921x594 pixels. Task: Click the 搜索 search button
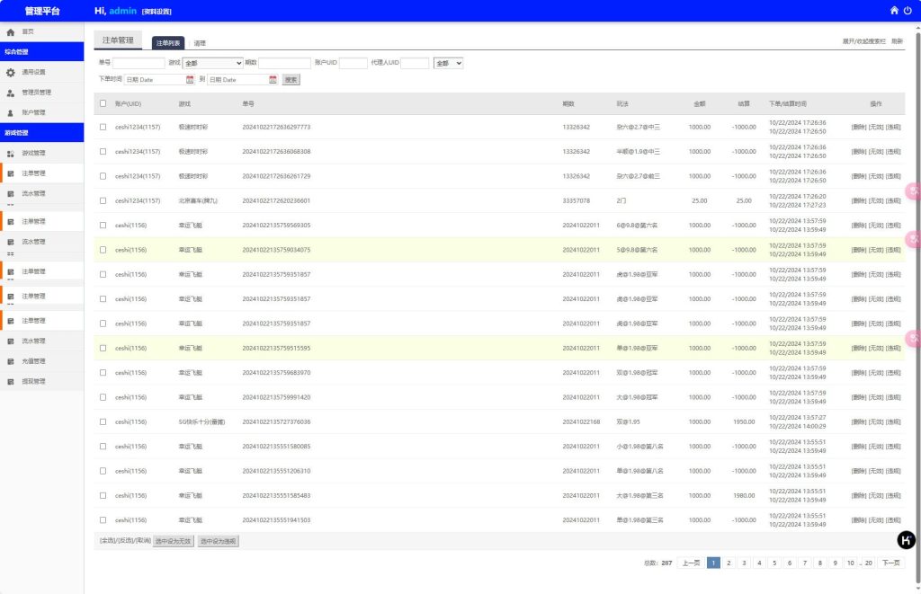pos(291,79)
